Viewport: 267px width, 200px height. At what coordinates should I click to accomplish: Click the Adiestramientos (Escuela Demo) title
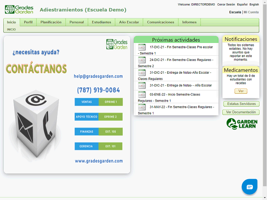(x=83, y=10)
